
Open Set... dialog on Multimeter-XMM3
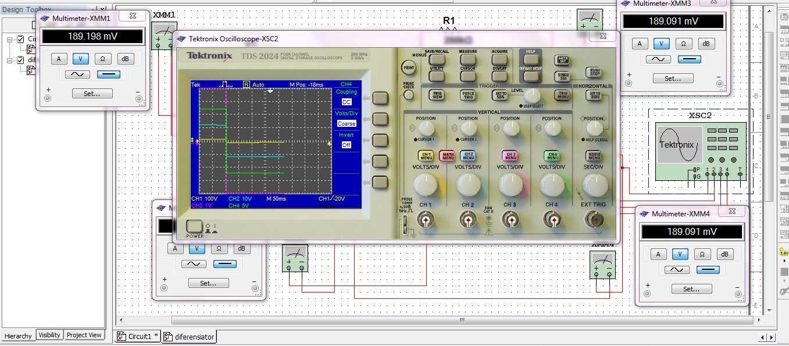point(673,79)
